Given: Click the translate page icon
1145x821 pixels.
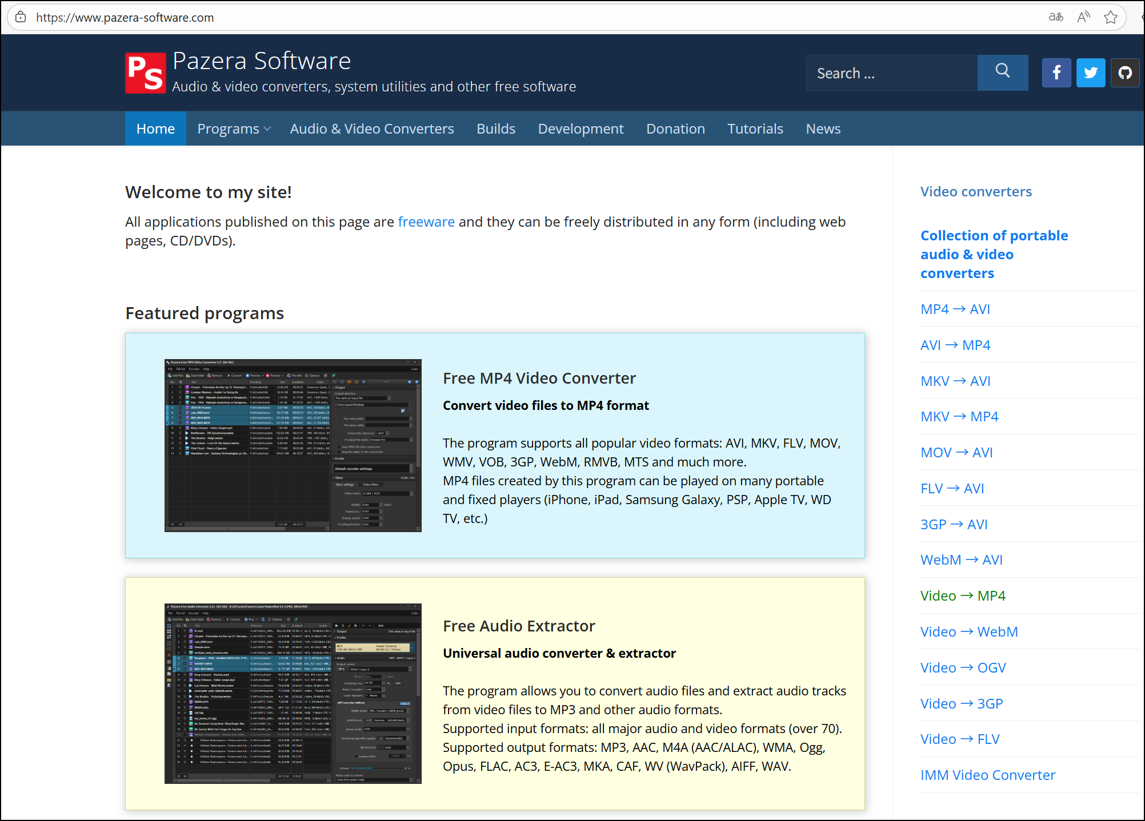Looking at the screenshot, I should [1055, 17].
